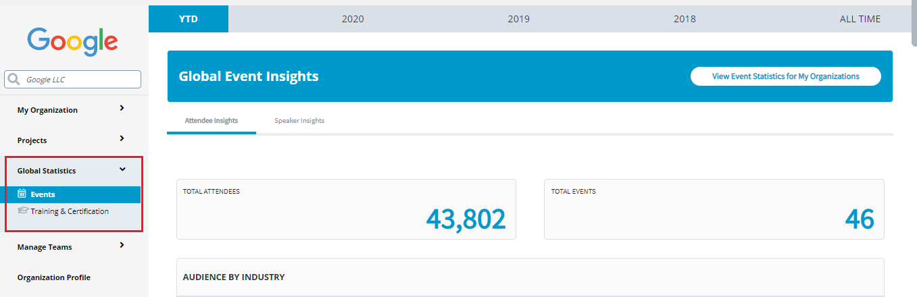Click the Events calendar icon
This screenshot has width=917, height=297.
[x=22, y=194]
